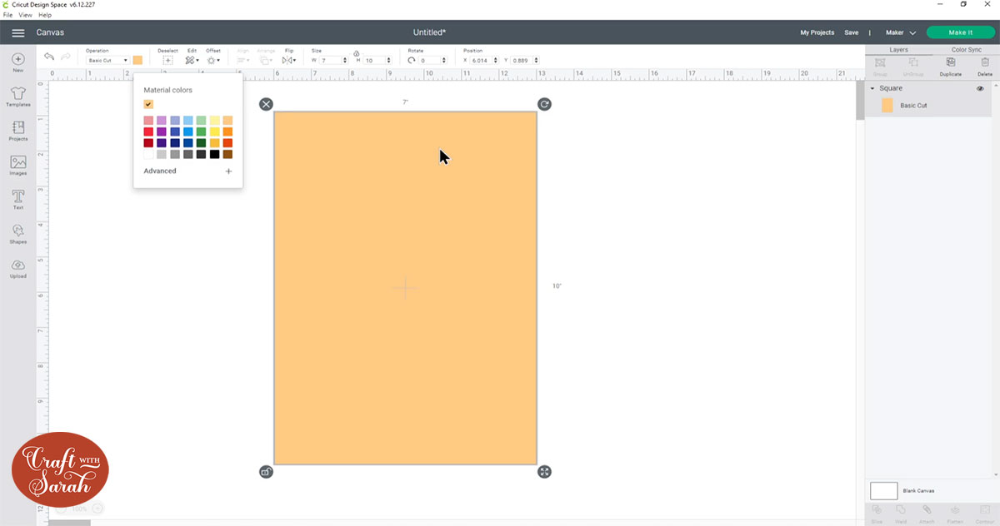This screenshot has width=1000, height=526.
Task: Collapse the Square layer group
Action: coord(872,88)
